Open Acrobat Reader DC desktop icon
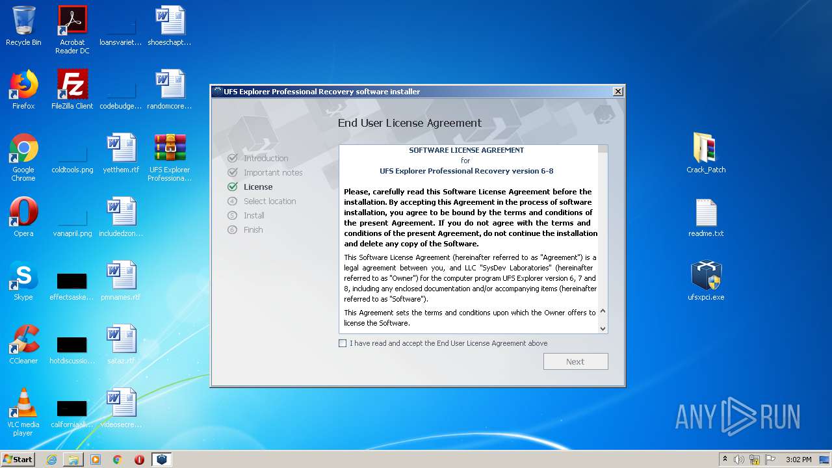The image size is (832, 468). pyautogui.click(x=72, y=30)
